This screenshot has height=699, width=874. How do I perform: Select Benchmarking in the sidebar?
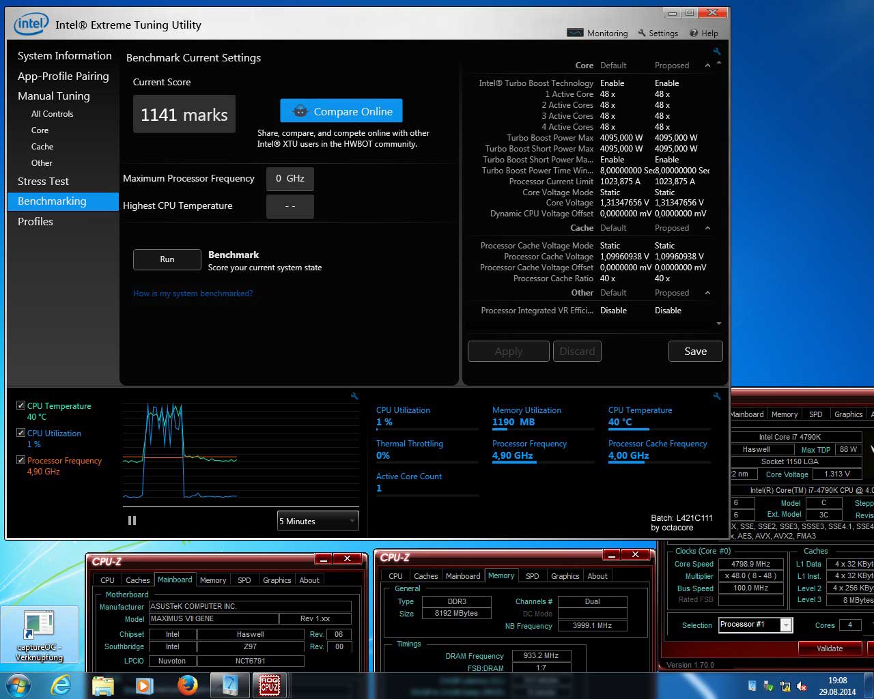(63, 201)
